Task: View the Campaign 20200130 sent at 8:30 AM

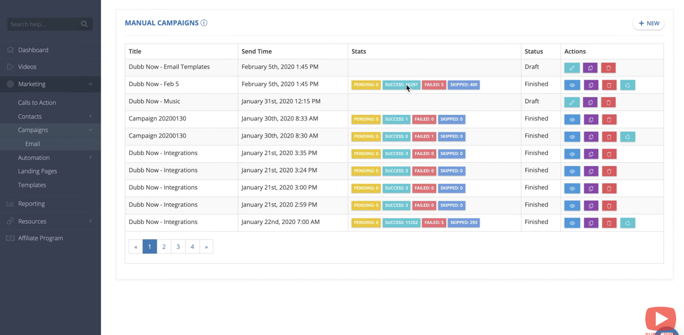Action: point(572,137)
